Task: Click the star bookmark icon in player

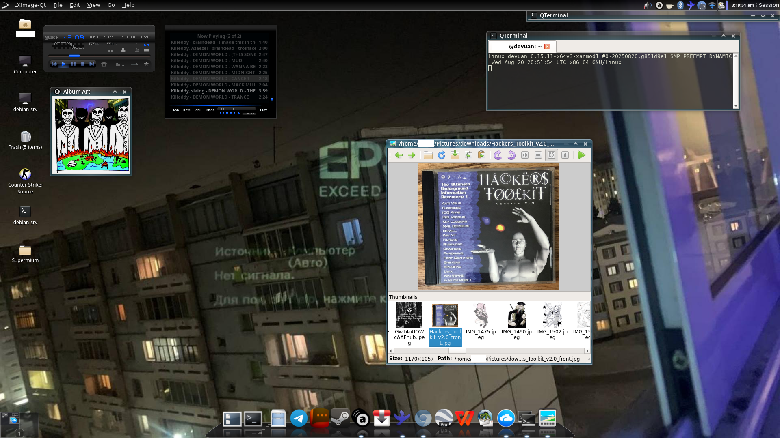Action: [x=146, y=64]
